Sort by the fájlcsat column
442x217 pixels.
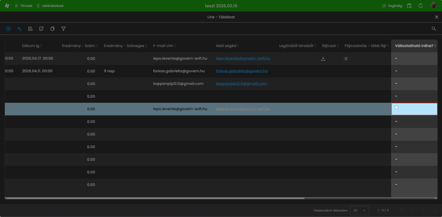(x=330, y=46)
